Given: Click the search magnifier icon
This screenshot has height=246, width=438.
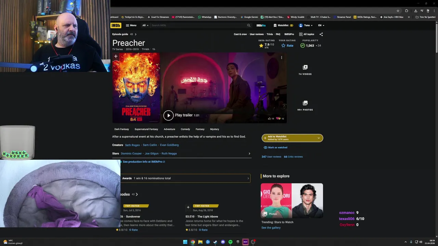Looking at the screenshot, I should [x=249, y=25].
